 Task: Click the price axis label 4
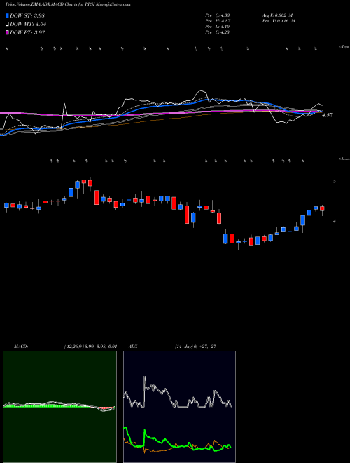point(334,221)
